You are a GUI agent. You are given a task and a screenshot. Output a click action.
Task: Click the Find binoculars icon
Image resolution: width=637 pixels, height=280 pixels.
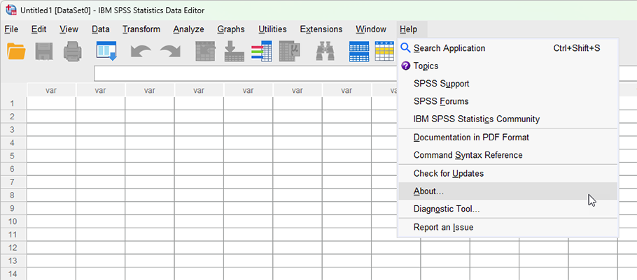coord(325,52)
